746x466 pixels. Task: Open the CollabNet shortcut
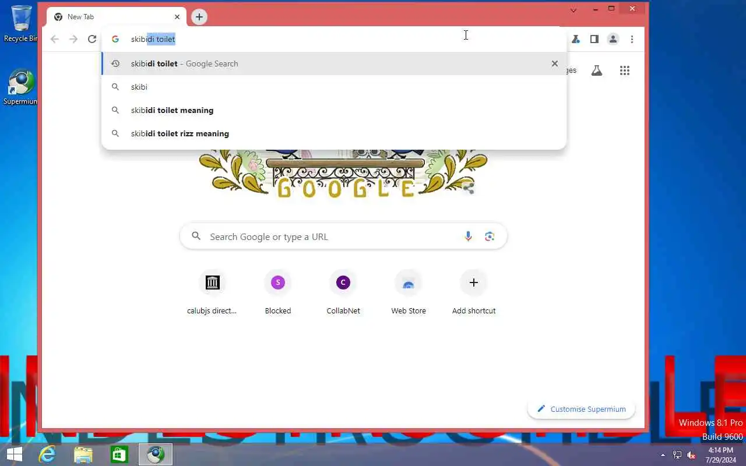343,292
